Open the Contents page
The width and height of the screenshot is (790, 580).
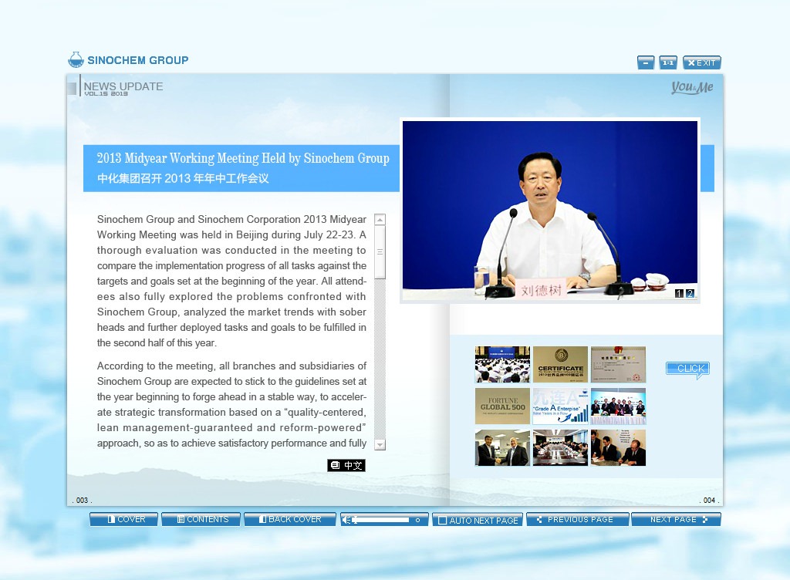pos(201,519)
